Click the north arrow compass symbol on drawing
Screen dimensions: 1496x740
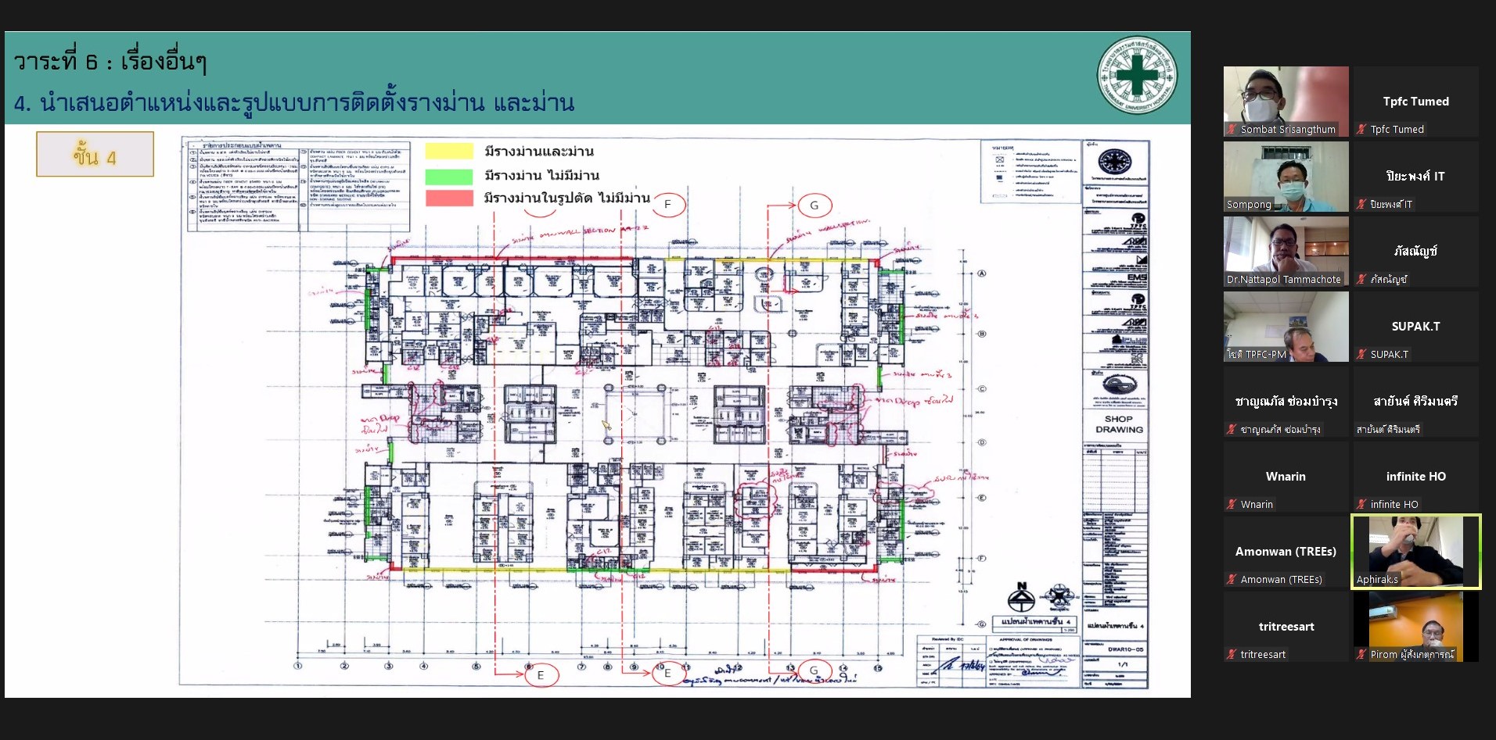coord(1021,597)
